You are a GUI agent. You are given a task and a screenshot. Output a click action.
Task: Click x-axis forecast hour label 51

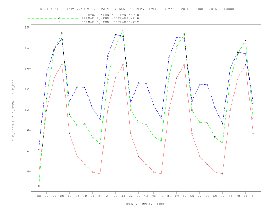[x=169, y=196]
